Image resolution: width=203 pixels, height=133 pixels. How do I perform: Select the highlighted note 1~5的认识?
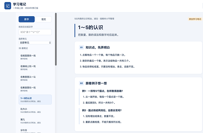(x=35, y=99)
